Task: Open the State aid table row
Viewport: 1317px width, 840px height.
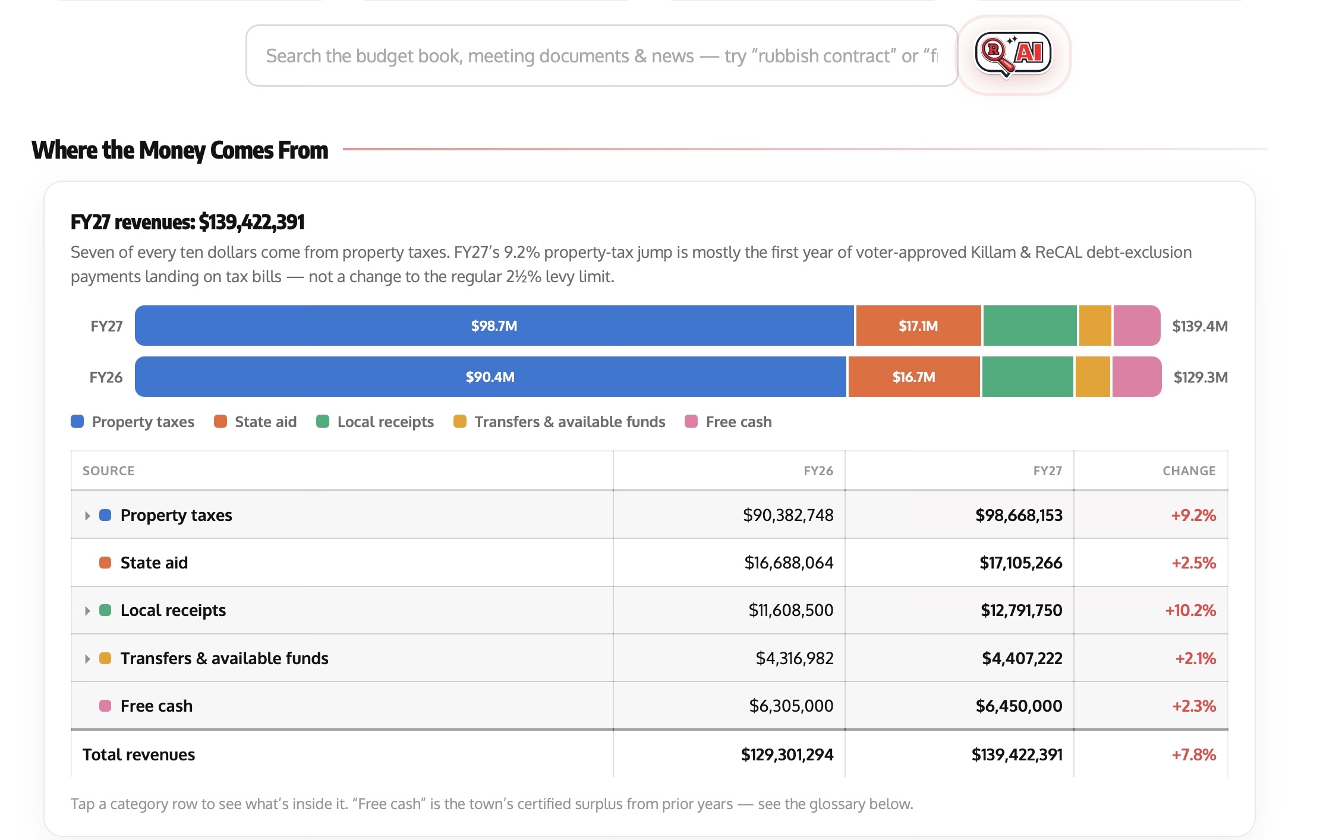Action: [649, 563]
